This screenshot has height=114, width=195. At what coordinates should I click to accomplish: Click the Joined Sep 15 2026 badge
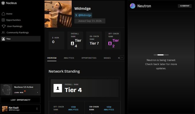[90, 21]
